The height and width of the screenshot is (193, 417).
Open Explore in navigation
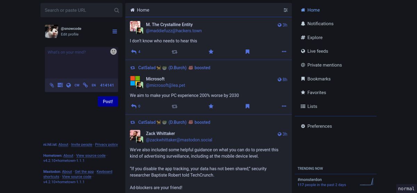click(311, 37)
